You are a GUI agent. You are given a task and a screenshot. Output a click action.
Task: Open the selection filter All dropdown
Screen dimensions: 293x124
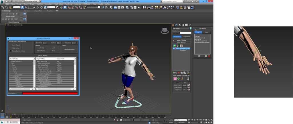click(x=16, y=7)
